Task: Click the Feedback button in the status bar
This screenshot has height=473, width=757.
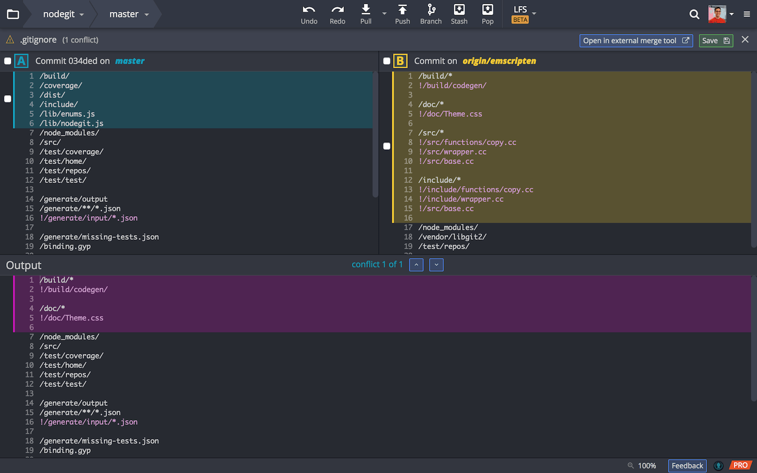Action: 687,465
